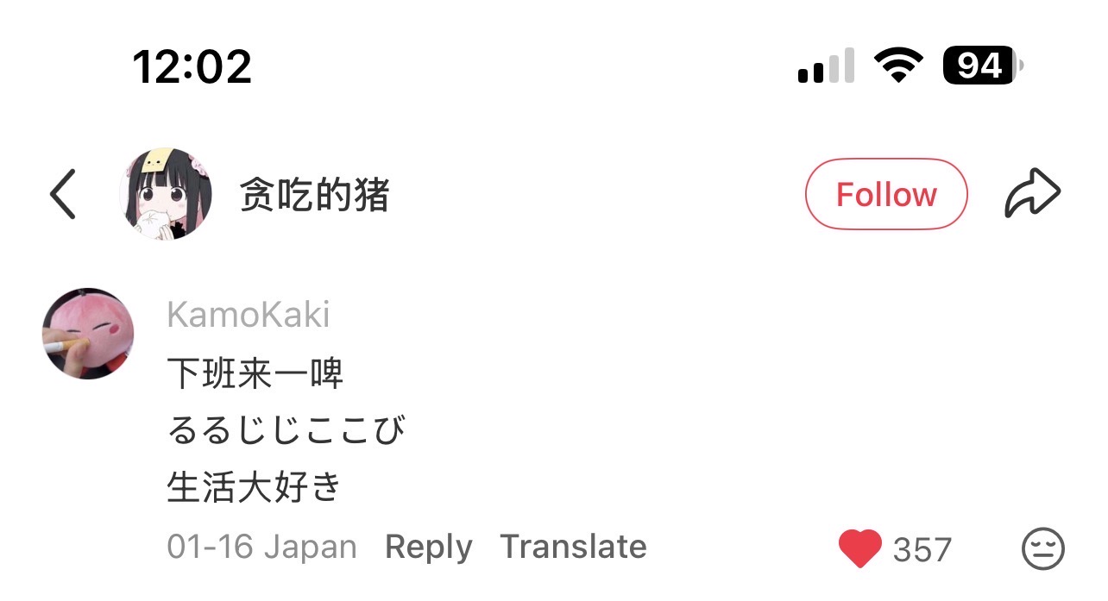1108x601 pixels.
Task: Tap the 357 like count
Action: (922, 549)
